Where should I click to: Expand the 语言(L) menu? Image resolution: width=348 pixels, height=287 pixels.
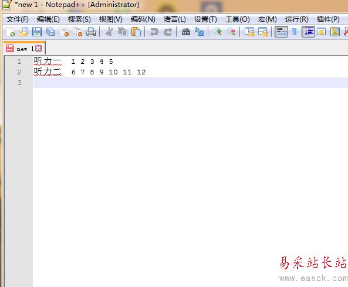(x=175, y=19)
